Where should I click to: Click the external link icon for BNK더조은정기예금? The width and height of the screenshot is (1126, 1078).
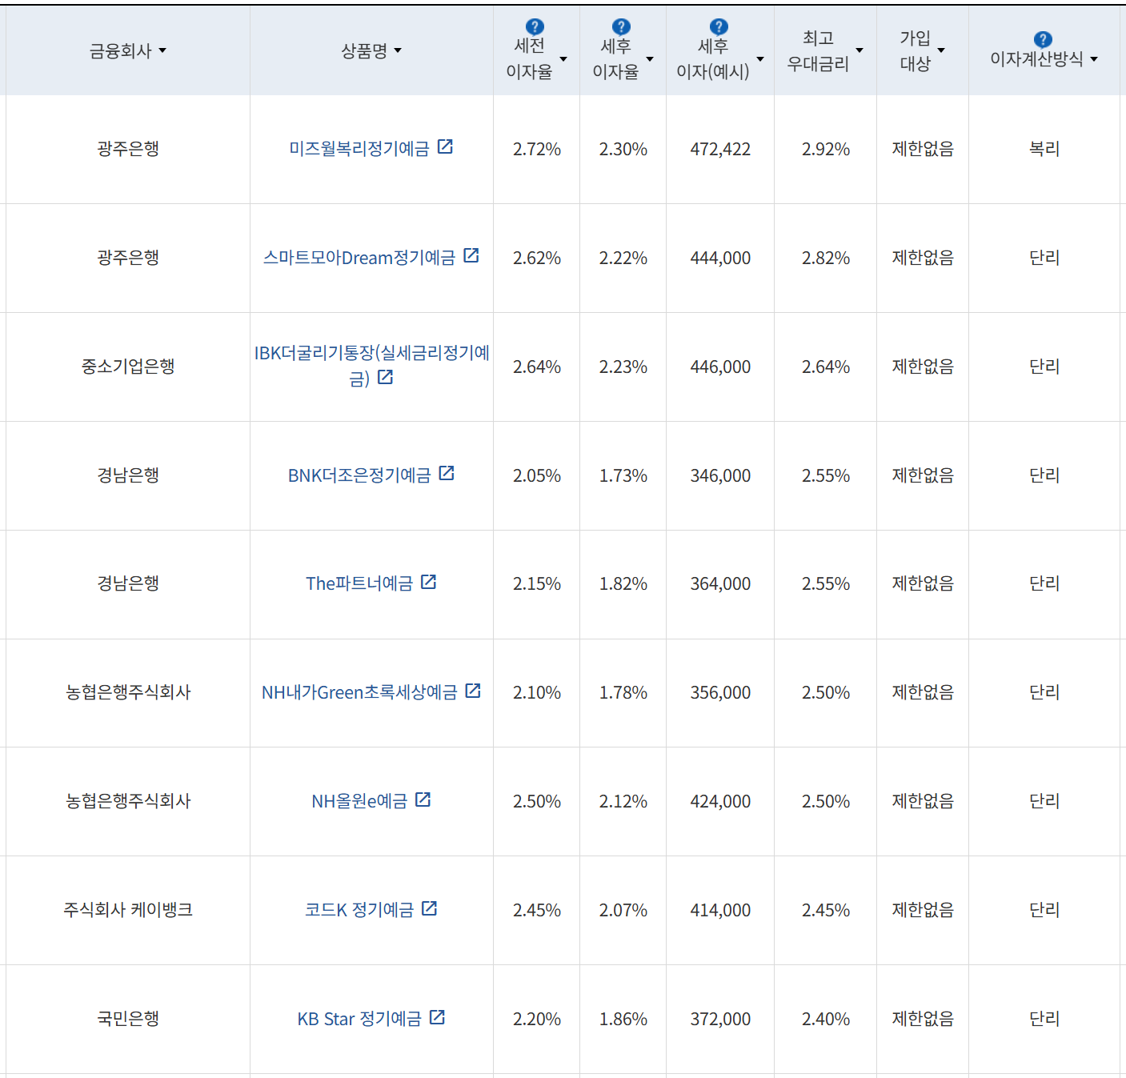click(x=447, y=474)
